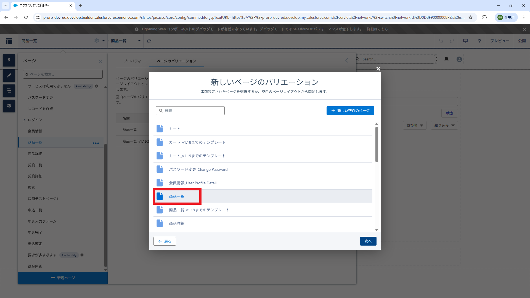
Task: Click the 次へ button
Action: click(368, 241)
